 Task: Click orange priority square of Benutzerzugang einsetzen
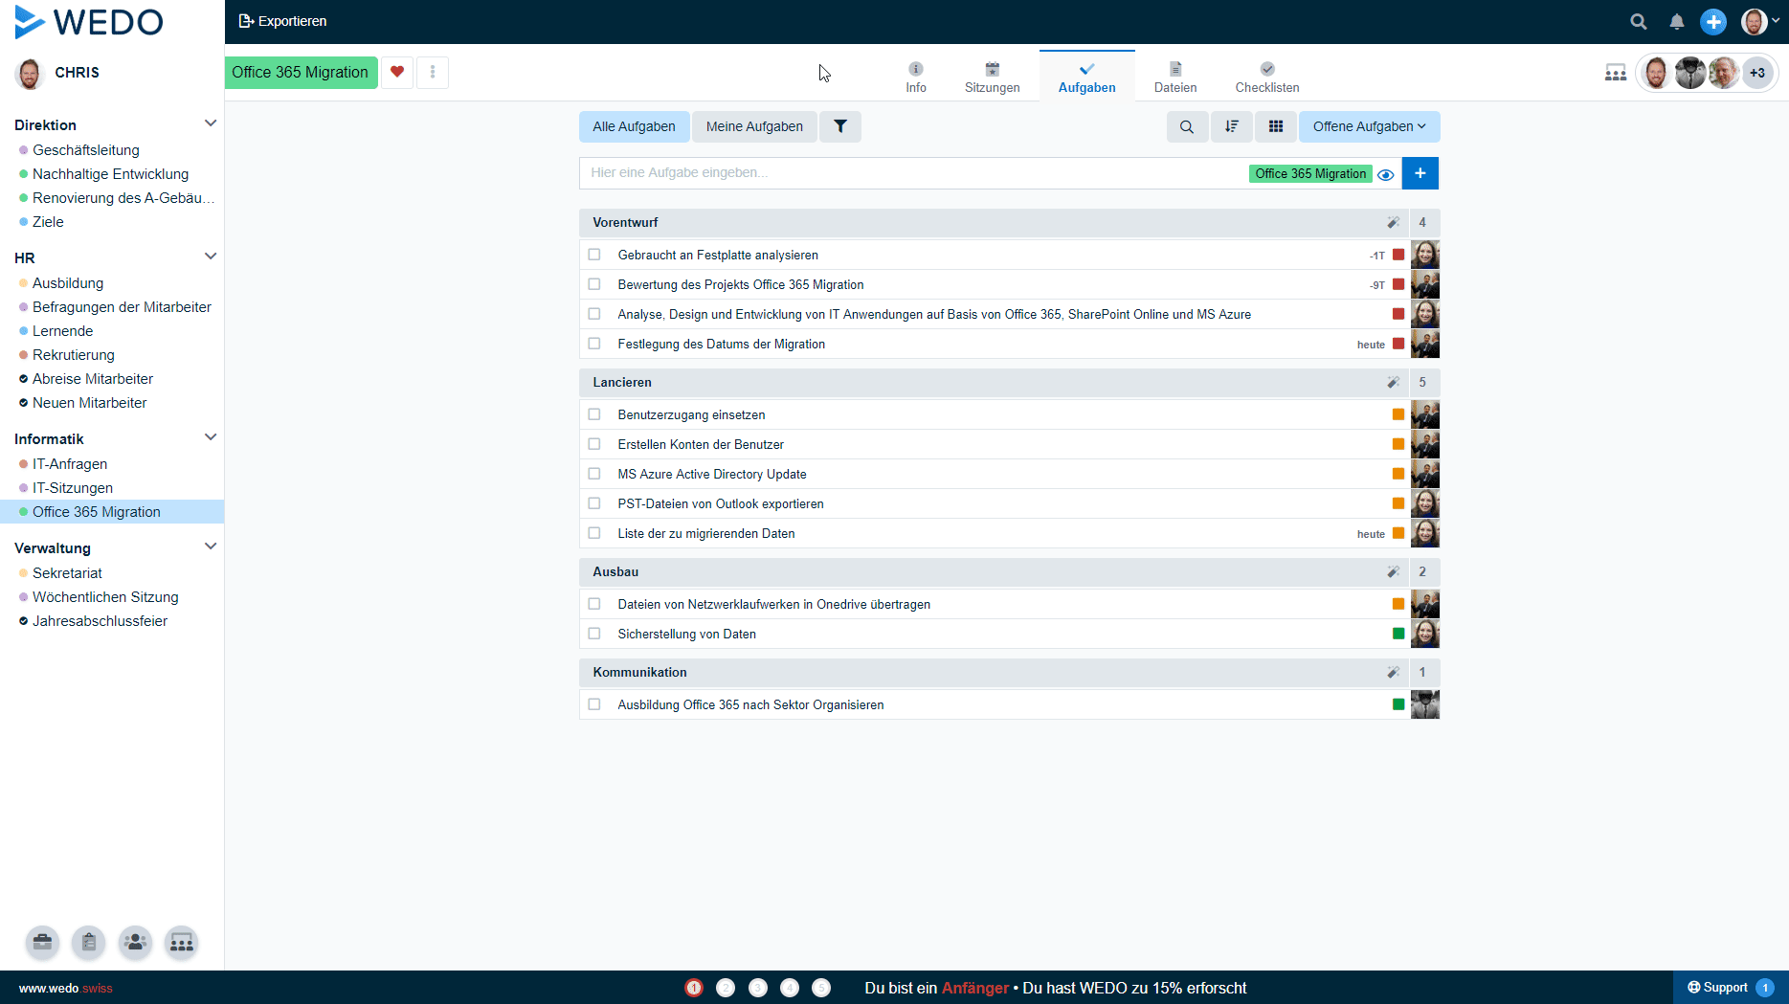[x=1398, y=414]
